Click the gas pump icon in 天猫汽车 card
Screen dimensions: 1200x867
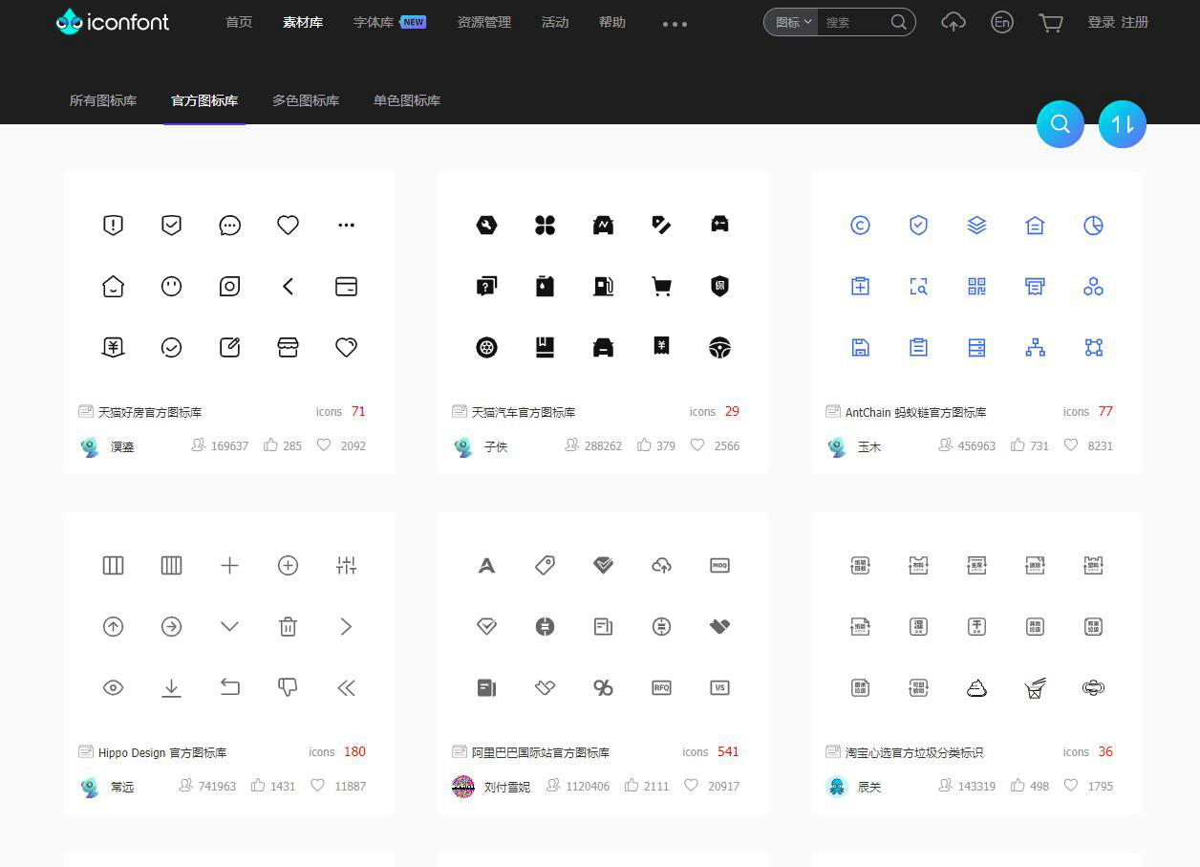click(x=603, y=286)
